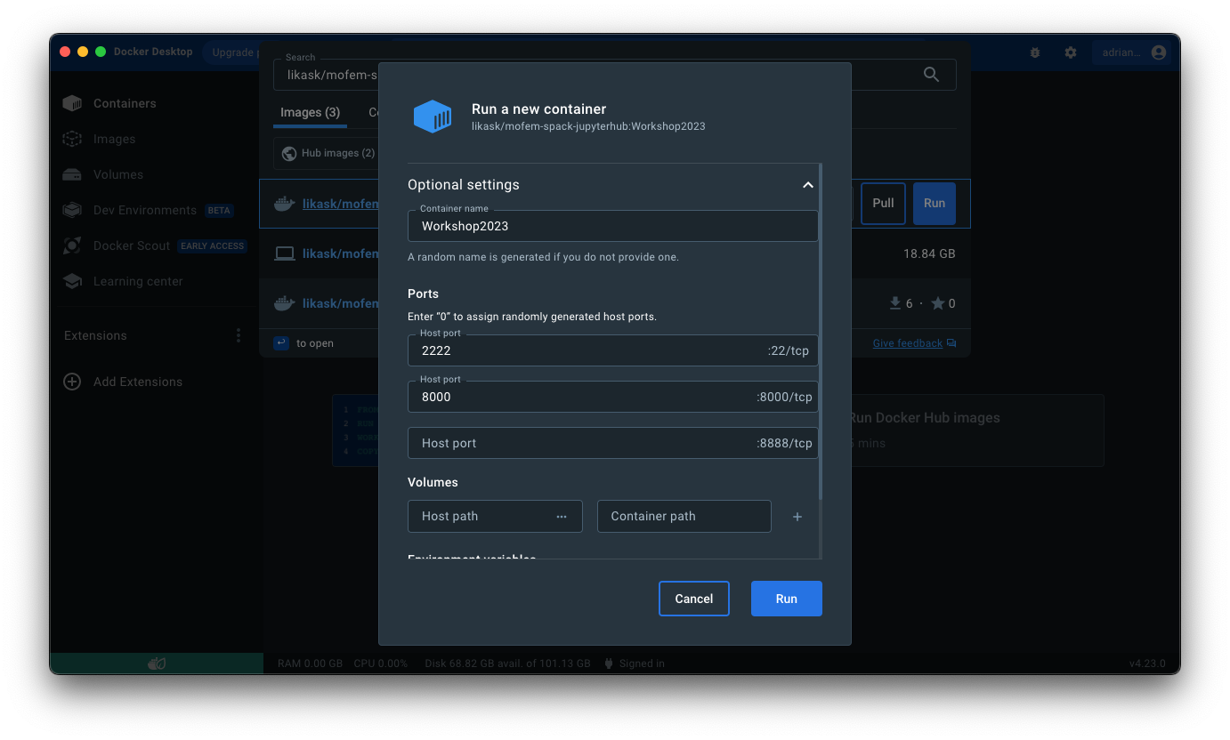Click the Container name input field
The height and width of the screenshot is (740, 1230).
tap(612, 226)
